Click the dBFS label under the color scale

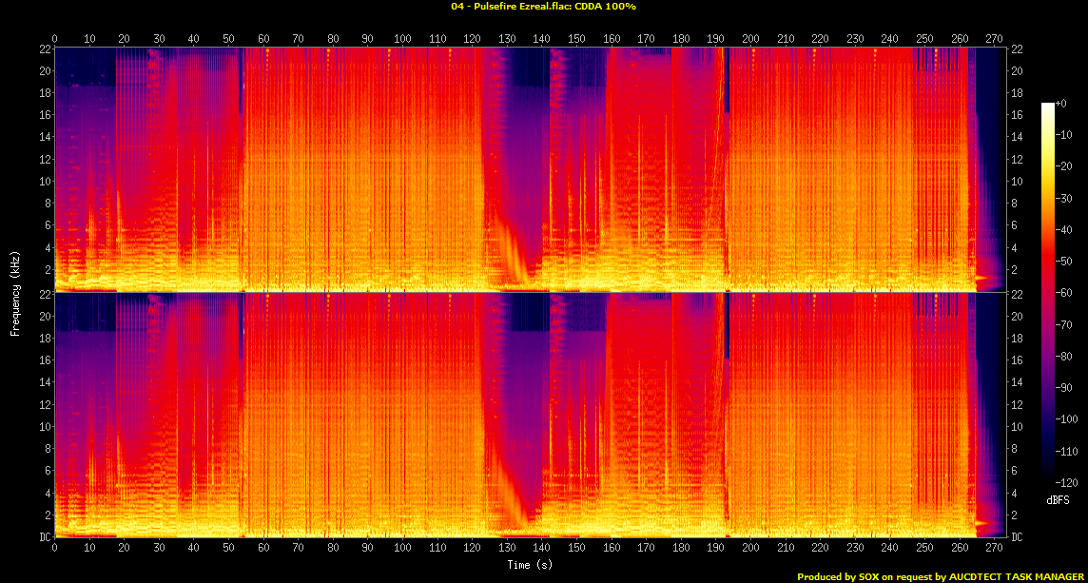click(x=1058, y=499)
